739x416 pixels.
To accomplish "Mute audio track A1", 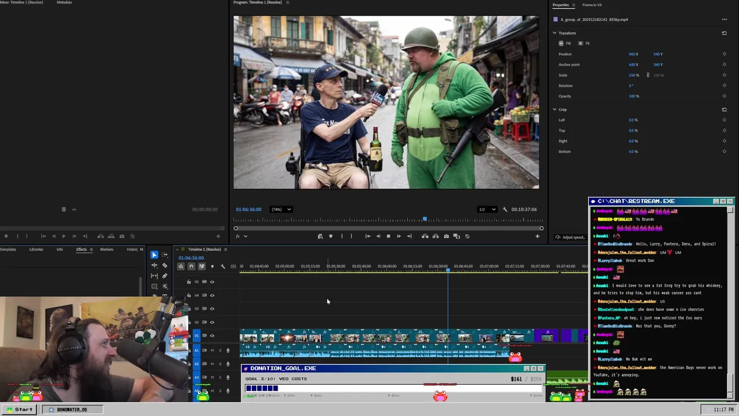I will 212,350.
